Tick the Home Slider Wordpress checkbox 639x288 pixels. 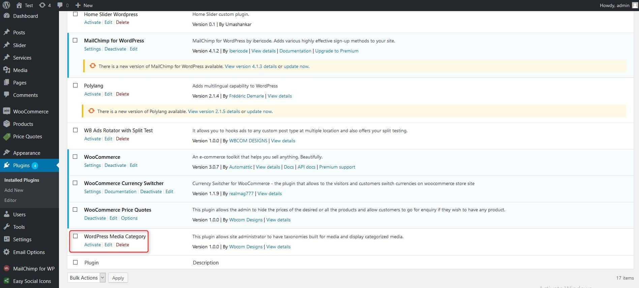point(75,14)
